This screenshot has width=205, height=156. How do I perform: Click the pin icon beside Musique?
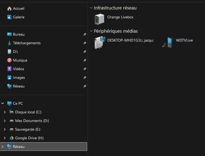(85, 60)
